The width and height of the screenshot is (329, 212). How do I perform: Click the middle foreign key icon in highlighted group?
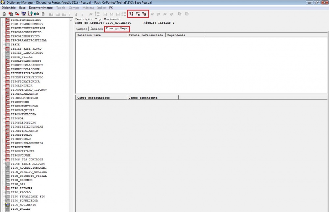(x=138, y=14)
